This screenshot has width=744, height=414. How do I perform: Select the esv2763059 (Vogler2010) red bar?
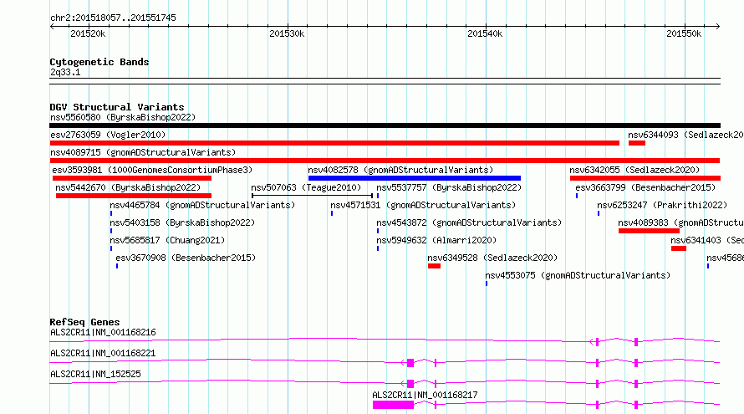pos(334,143)
